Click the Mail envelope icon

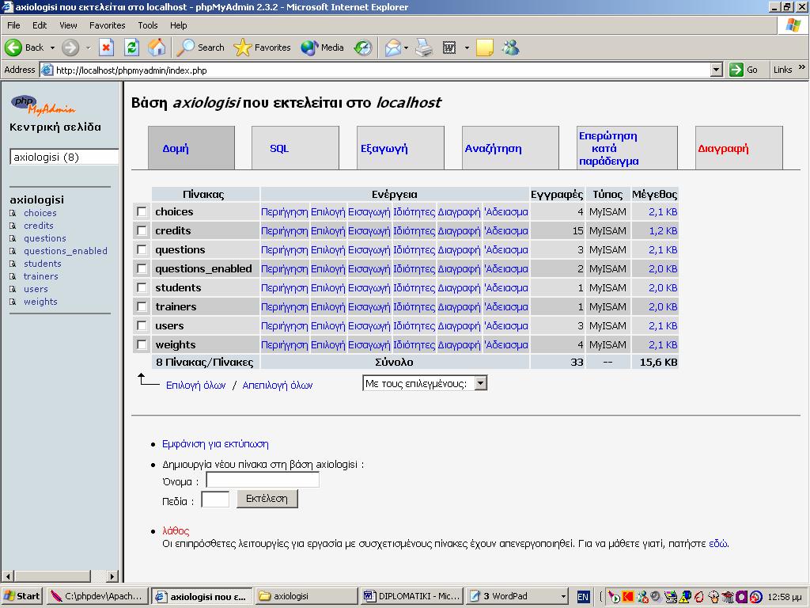[x=393, y=47]
